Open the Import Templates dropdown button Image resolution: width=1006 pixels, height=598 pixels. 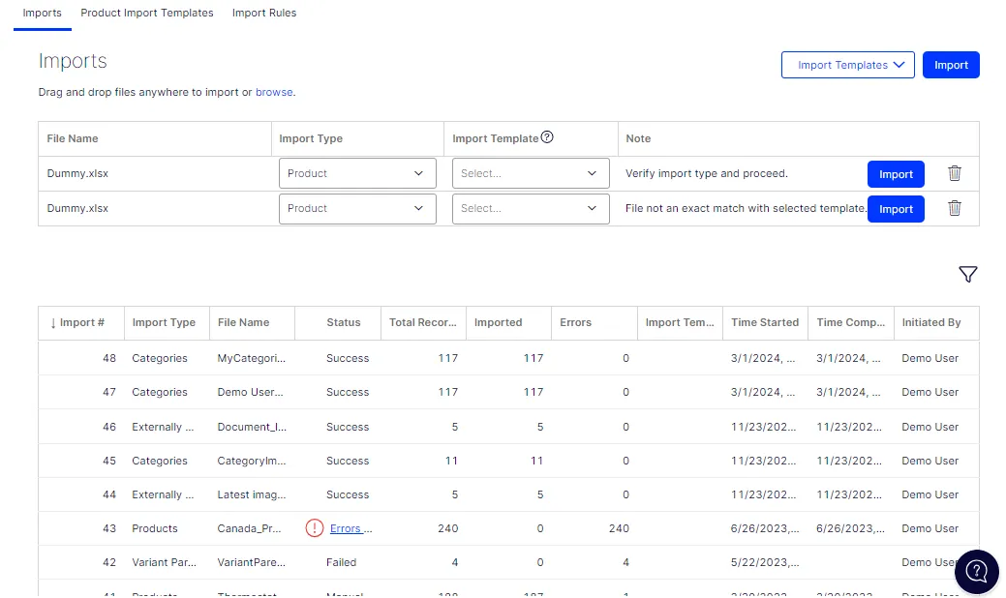(x=847, y=65)
